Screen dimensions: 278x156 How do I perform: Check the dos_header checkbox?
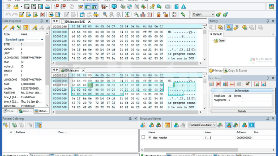[x=143, y=137]
